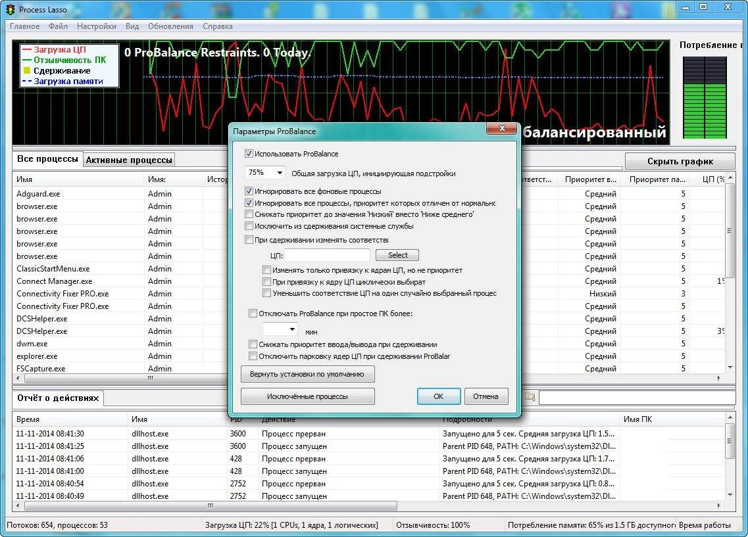Select the Adguard.exe process row

point(122,193)
